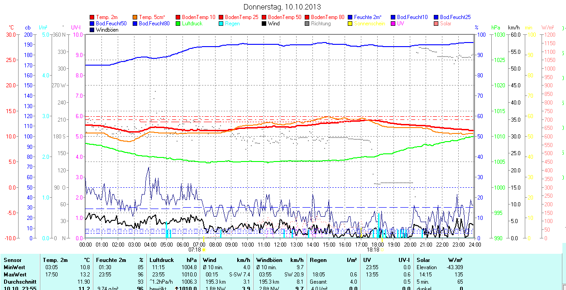This screenshot has height=290, width=566.
Task: Click the red Temp. 2m legend square
Action: coord(92,17)
